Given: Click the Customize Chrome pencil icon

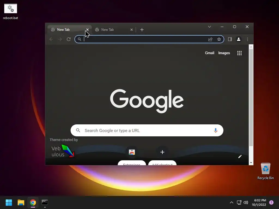Looking at the screenshot, I should (x=240, y=156).
